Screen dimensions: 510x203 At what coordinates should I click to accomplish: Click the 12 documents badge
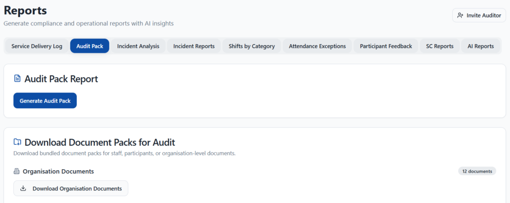click(x=477, y=171)
